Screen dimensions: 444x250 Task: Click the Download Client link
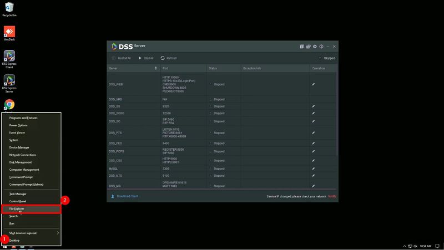128,196
